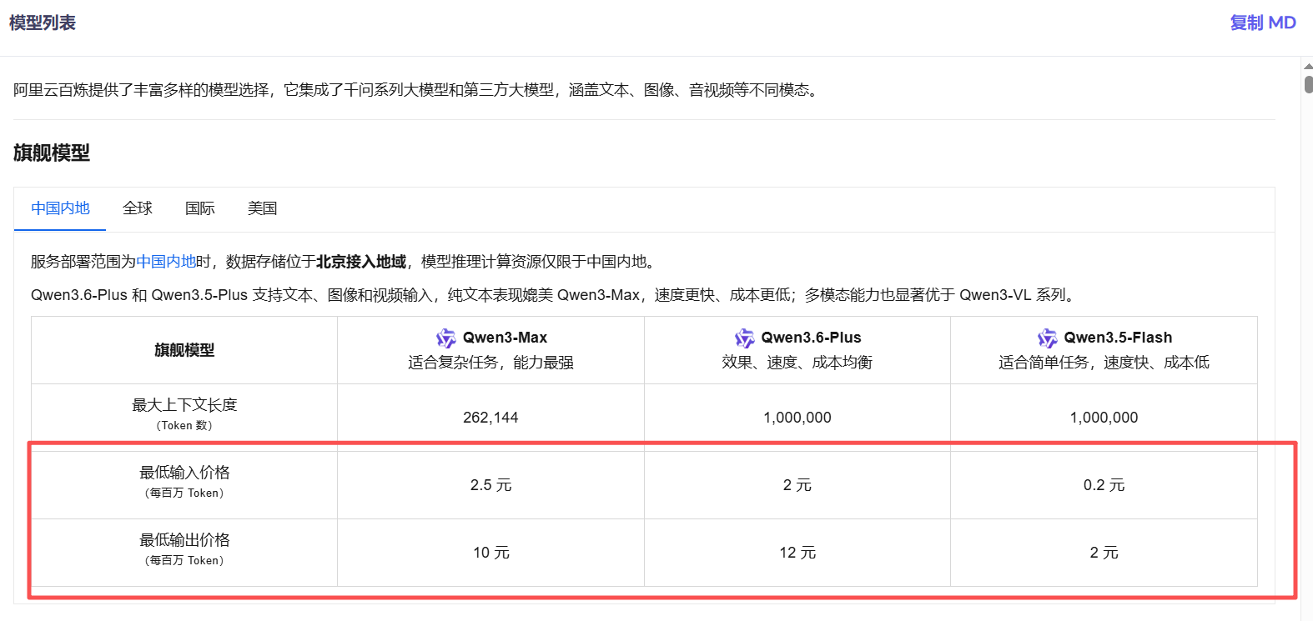The height and width of the screenshot is (621, 1313).
Task: Click the Qwen3.6-Plus logo icon
Action: [x=744, y=338]
